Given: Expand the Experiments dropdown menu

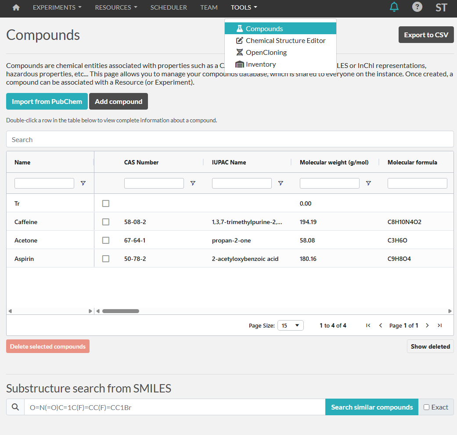Looking at the screenshot, I should coord(57,7).
